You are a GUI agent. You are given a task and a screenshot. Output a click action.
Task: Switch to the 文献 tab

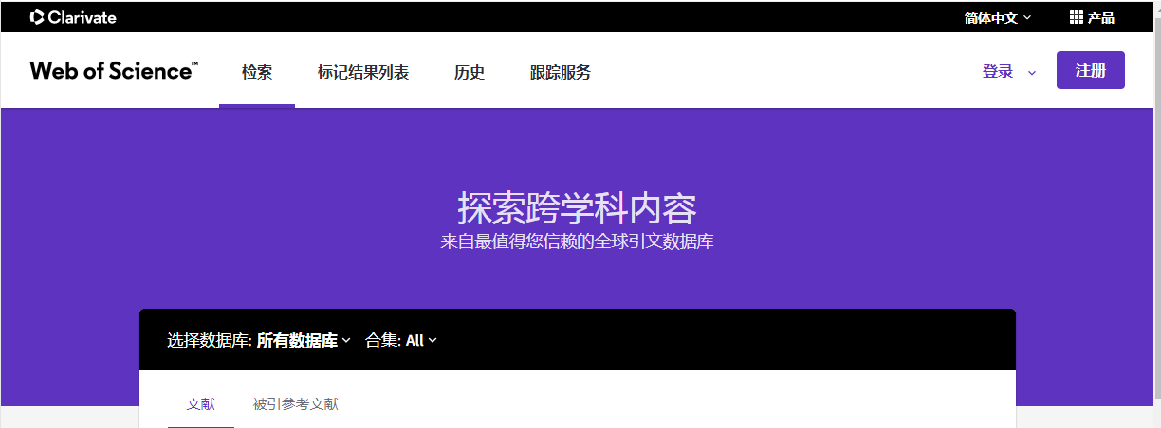(x=201, y=404)
